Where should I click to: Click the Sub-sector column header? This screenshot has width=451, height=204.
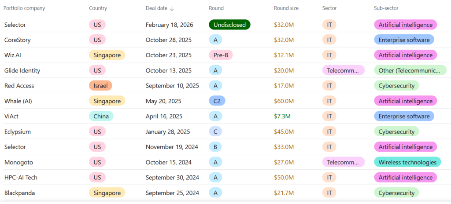click(x=387, y=8)
